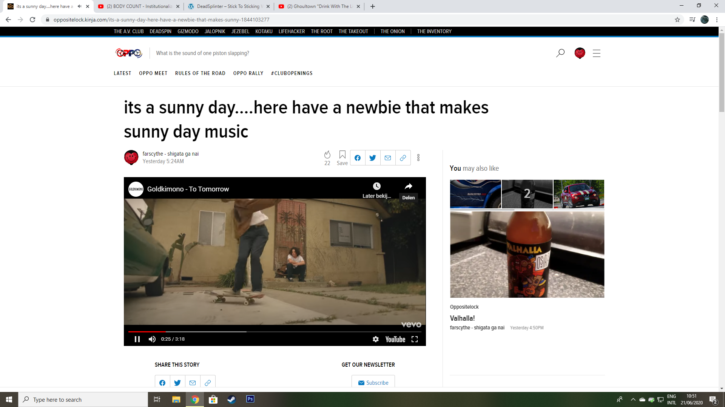Show hidden system tray icons
The width and height of the screenshot is (725, 407).
click(x=633, y=399)
